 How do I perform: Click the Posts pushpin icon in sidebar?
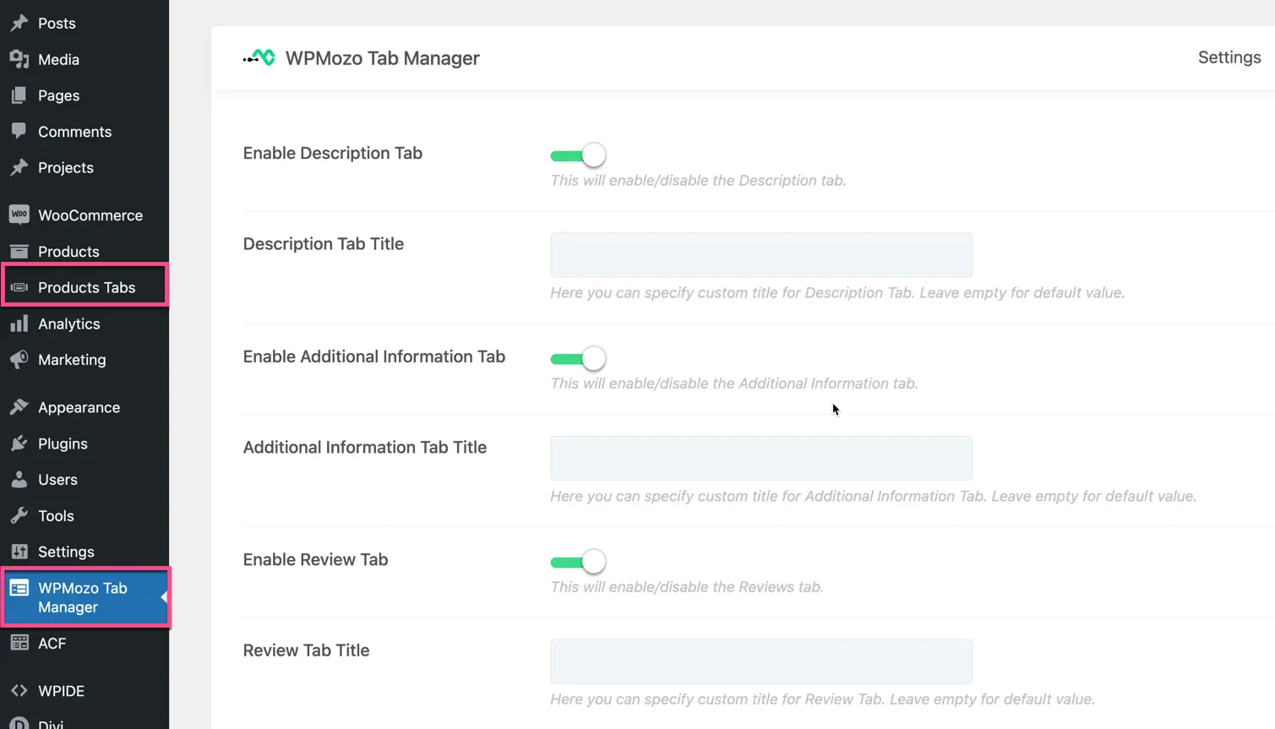click(x=19, y=23)
